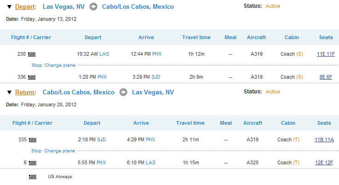Click the US Airways flag icon for flight 336
This screenshot has height=185, width=339.
click(x=32, y=77)
